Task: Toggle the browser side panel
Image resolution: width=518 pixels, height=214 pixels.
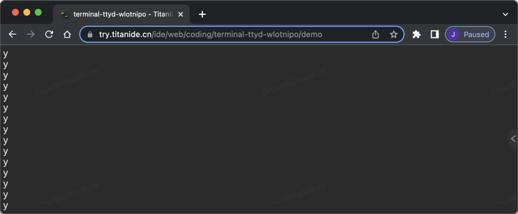Action: point(435,35)
